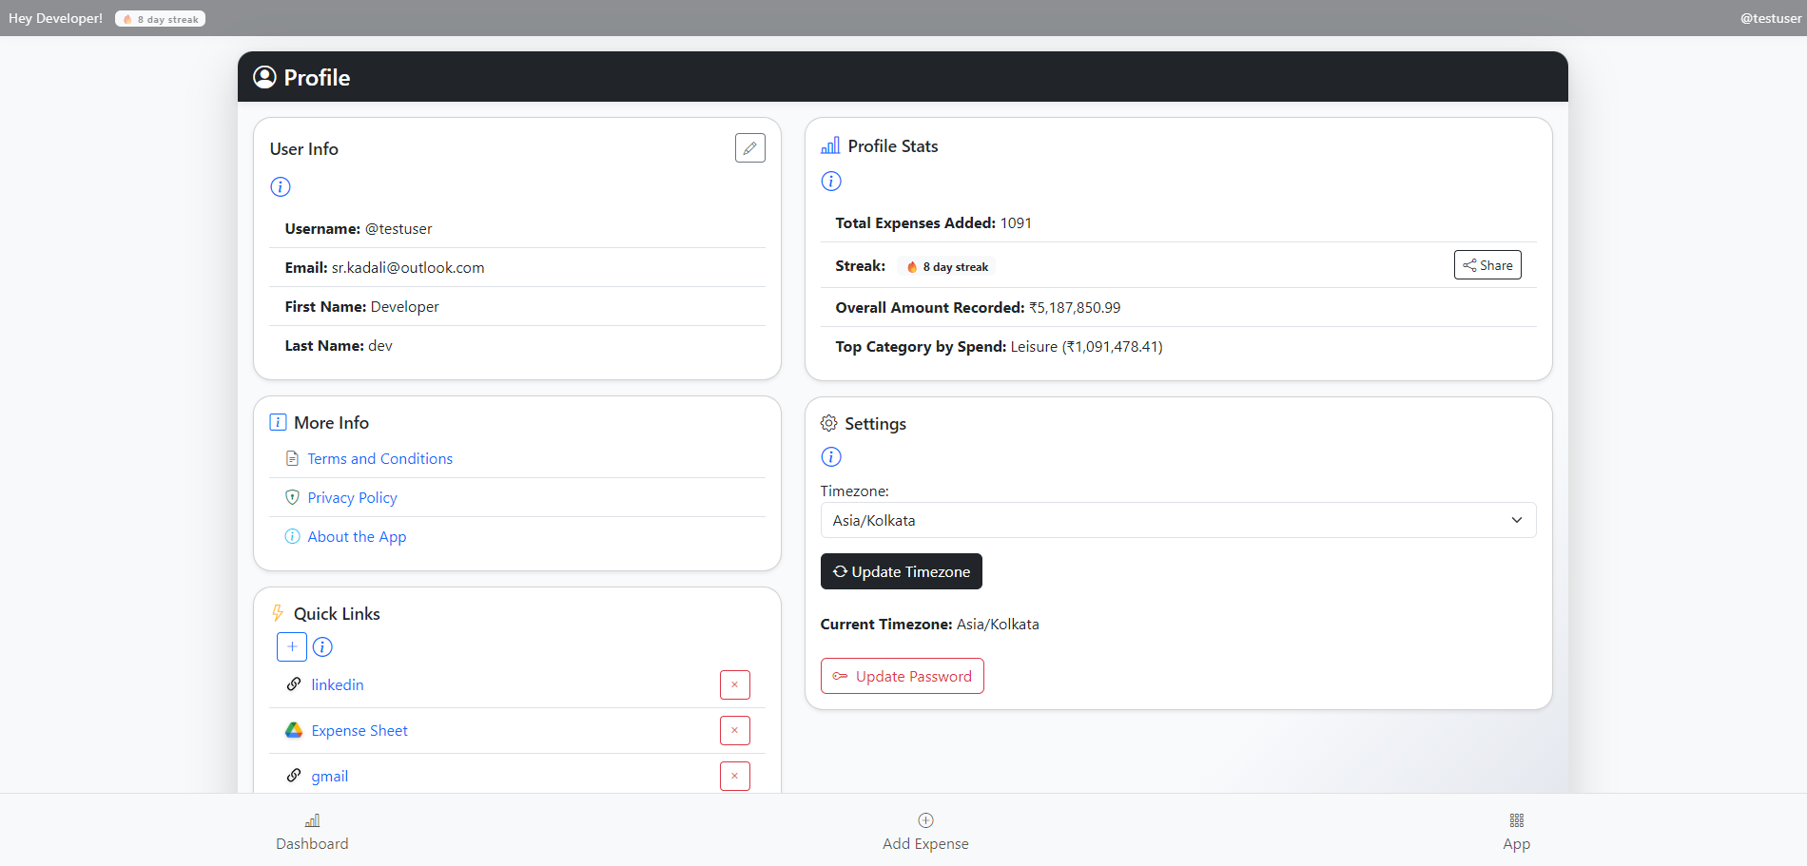Remove the linkedin quick link

pyautogui.click(x=734, y=685)
